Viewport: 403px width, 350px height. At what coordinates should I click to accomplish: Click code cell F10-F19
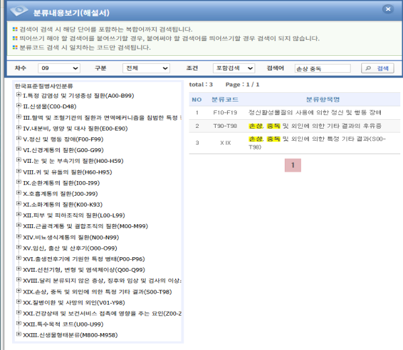click(x=225, y=112)
